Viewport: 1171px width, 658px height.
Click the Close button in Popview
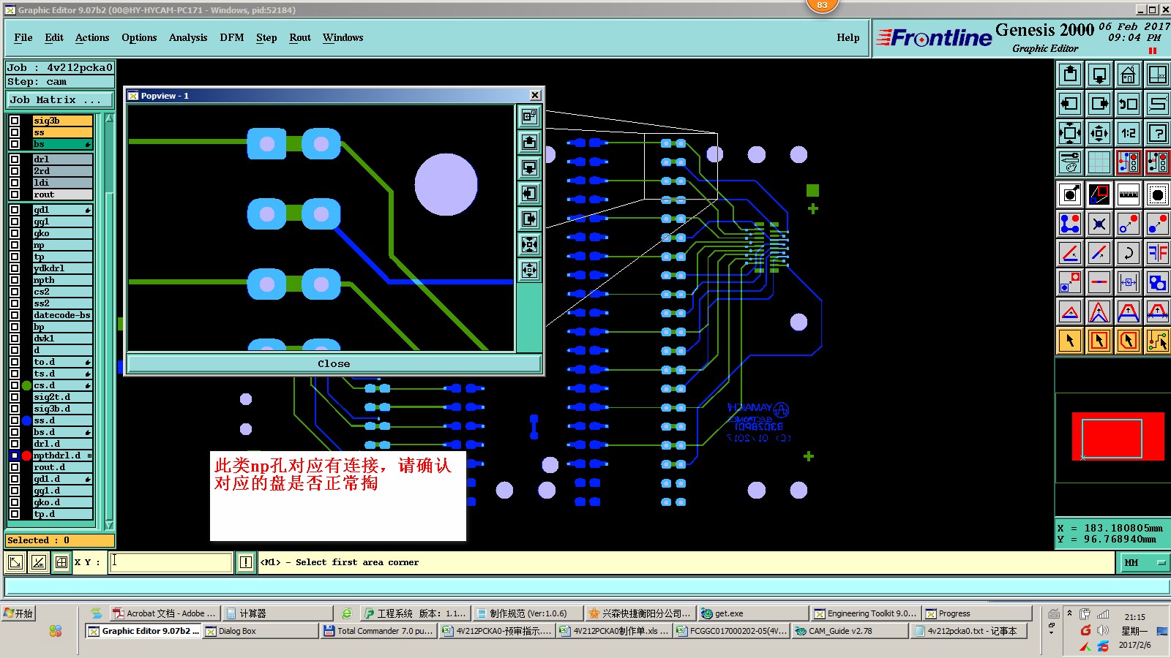pos(334,363)
